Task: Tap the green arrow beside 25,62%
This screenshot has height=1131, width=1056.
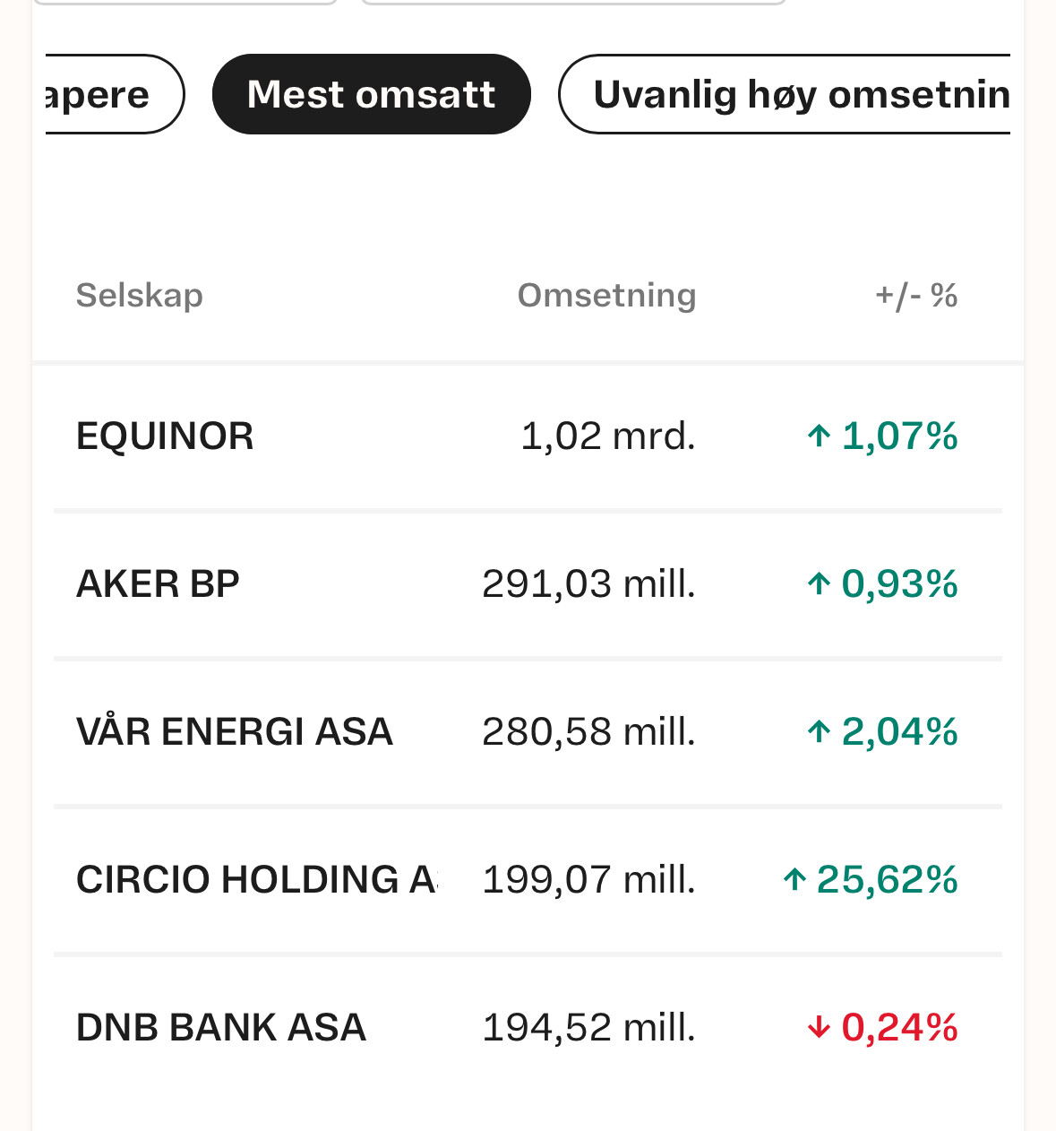Action: click(794, 880)
